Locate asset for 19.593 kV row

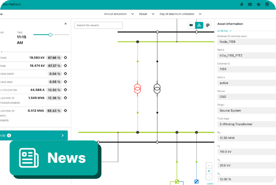click(65, 58)
